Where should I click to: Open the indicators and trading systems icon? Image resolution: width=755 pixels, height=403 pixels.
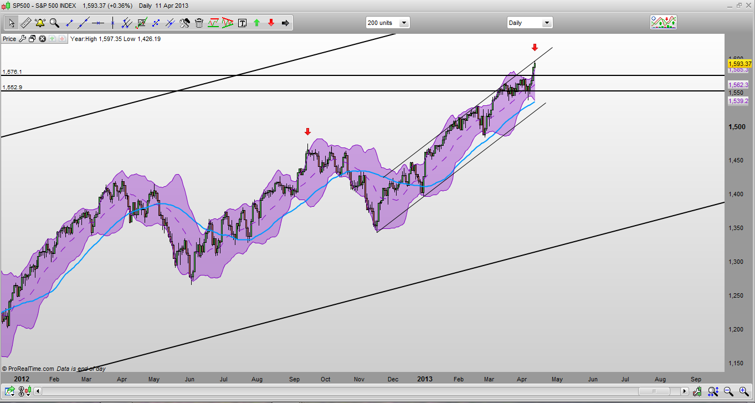[x=664, y=22]
